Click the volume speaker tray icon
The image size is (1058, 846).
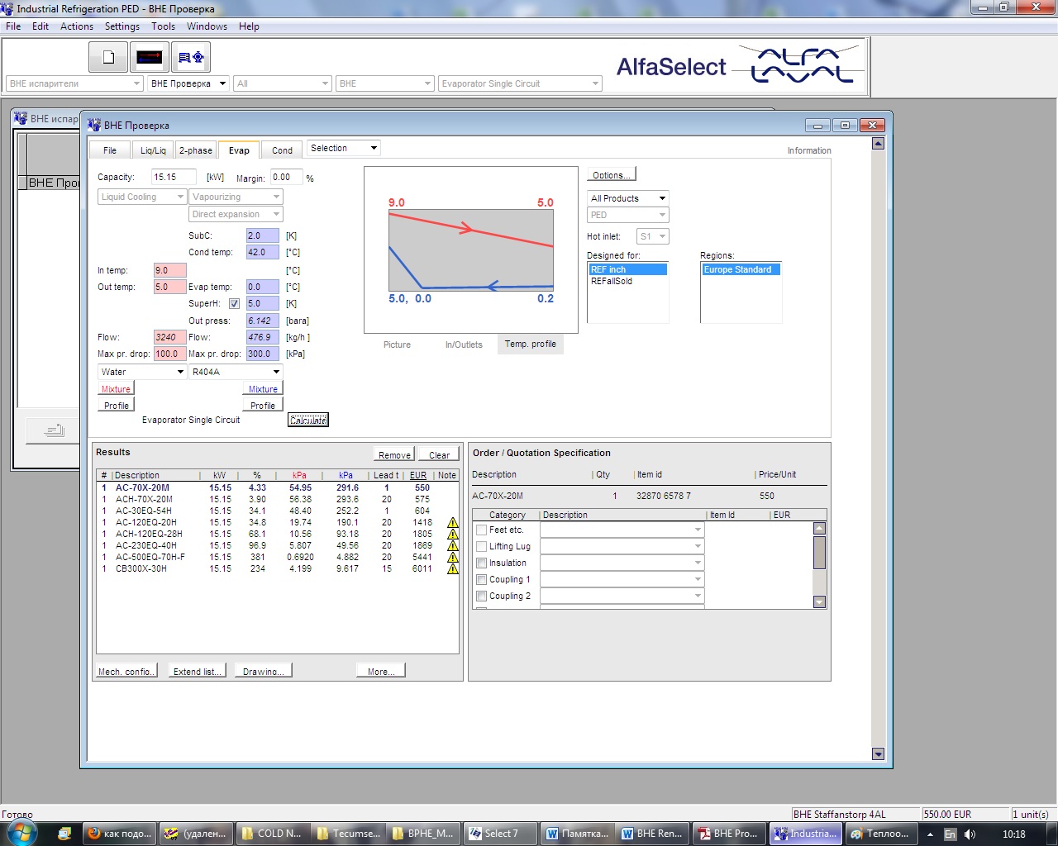point(970,834)
